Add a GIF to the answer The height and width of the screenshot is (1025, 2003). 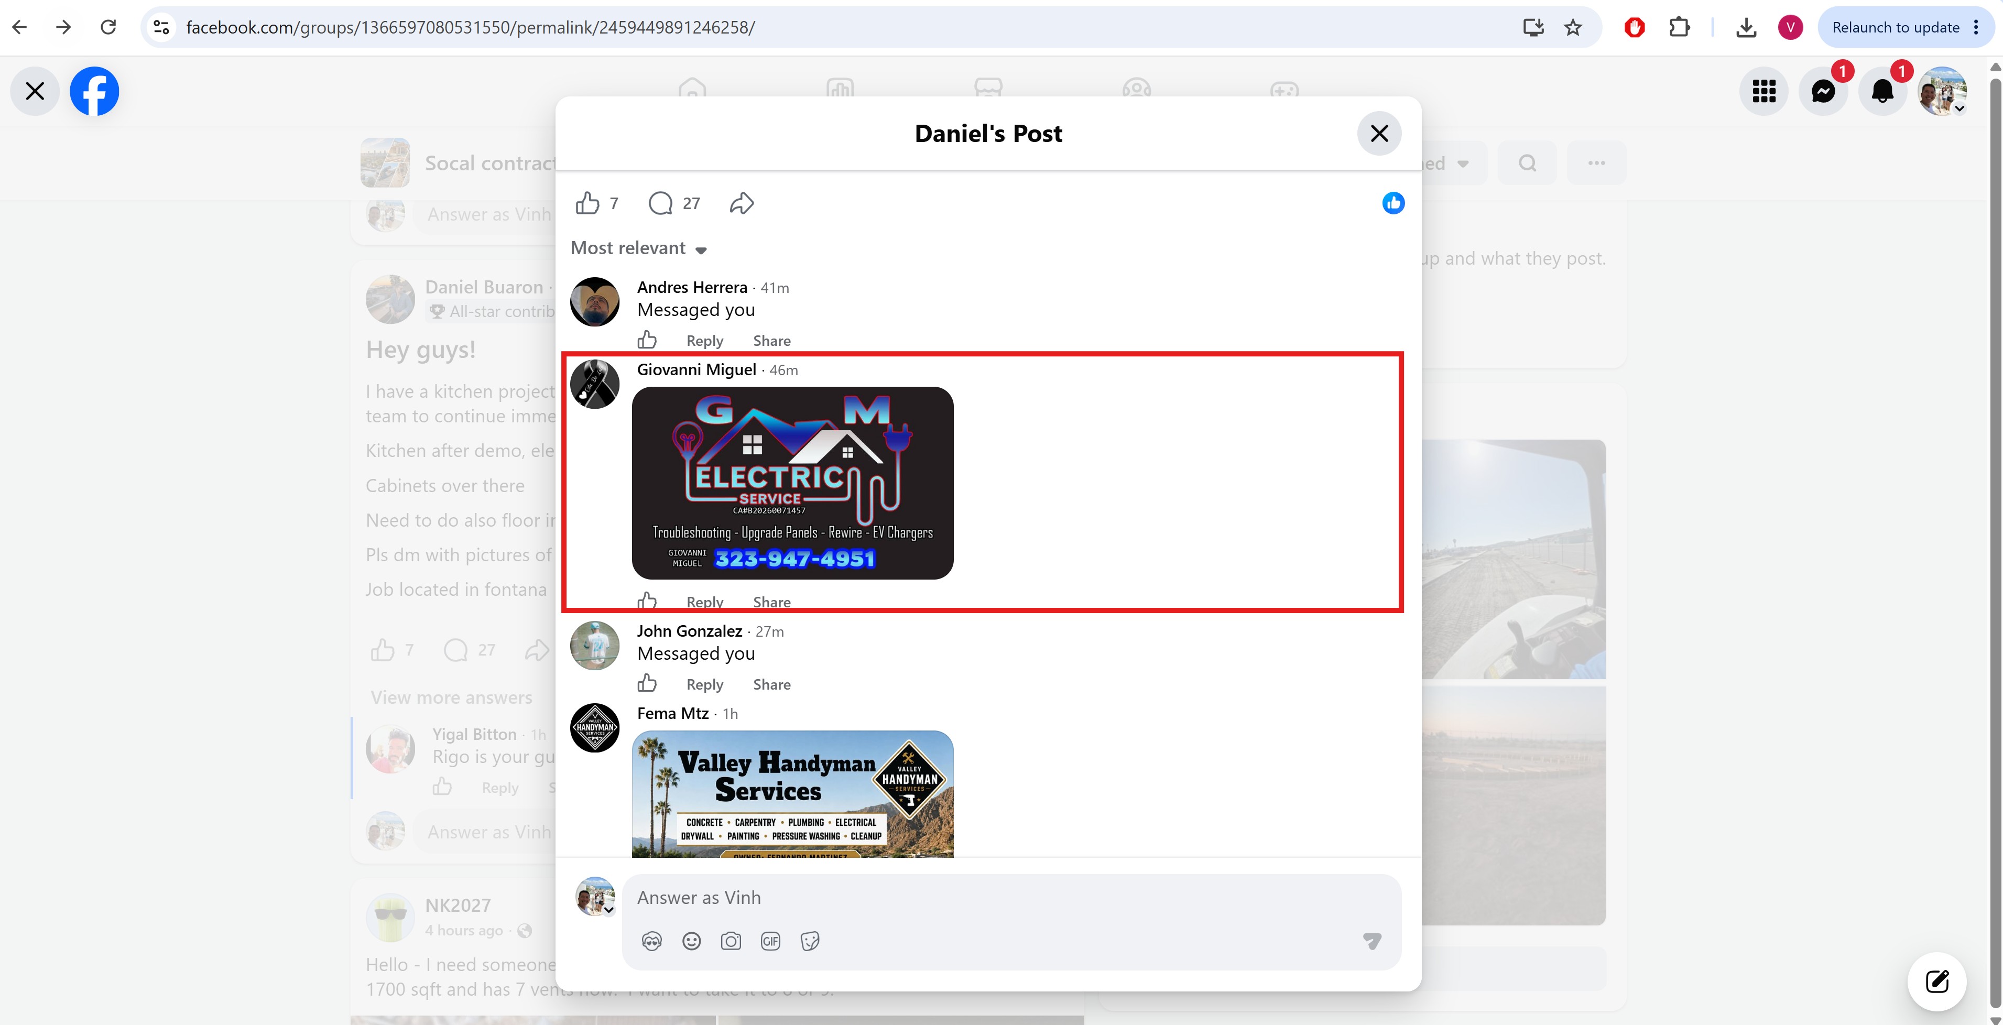tap(770, 942)
